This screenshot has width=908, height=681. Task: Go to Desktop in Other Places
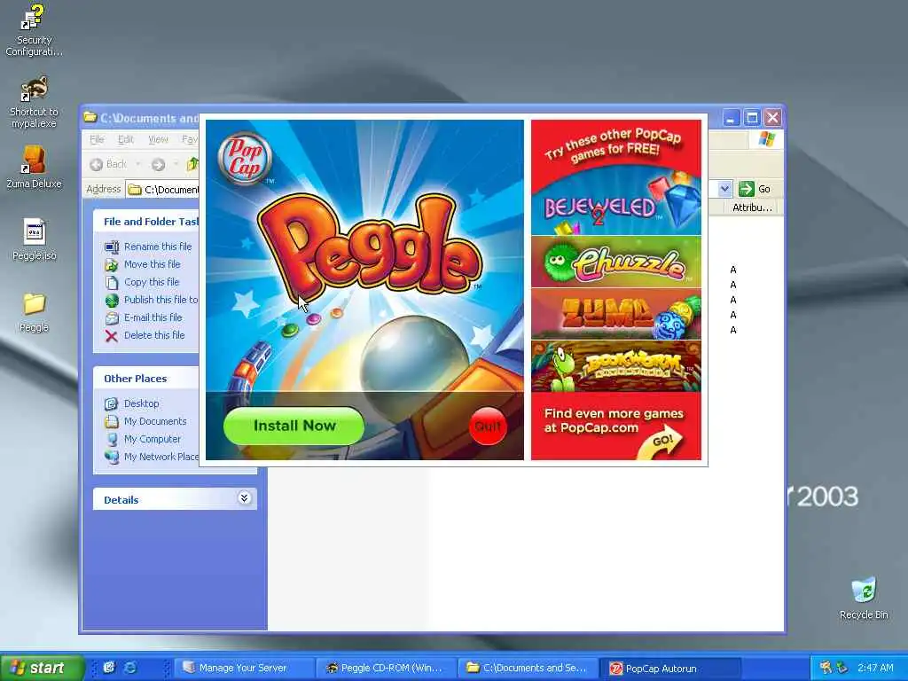point(141,403)
